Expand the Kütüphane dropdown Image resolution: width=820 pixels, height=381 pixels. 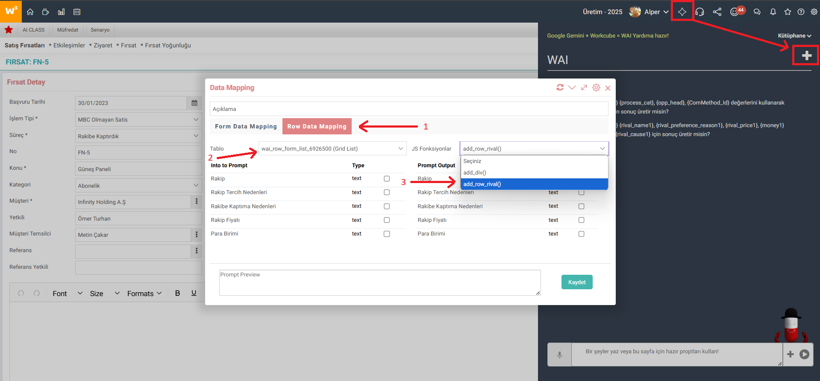click(x=794, y=36)
